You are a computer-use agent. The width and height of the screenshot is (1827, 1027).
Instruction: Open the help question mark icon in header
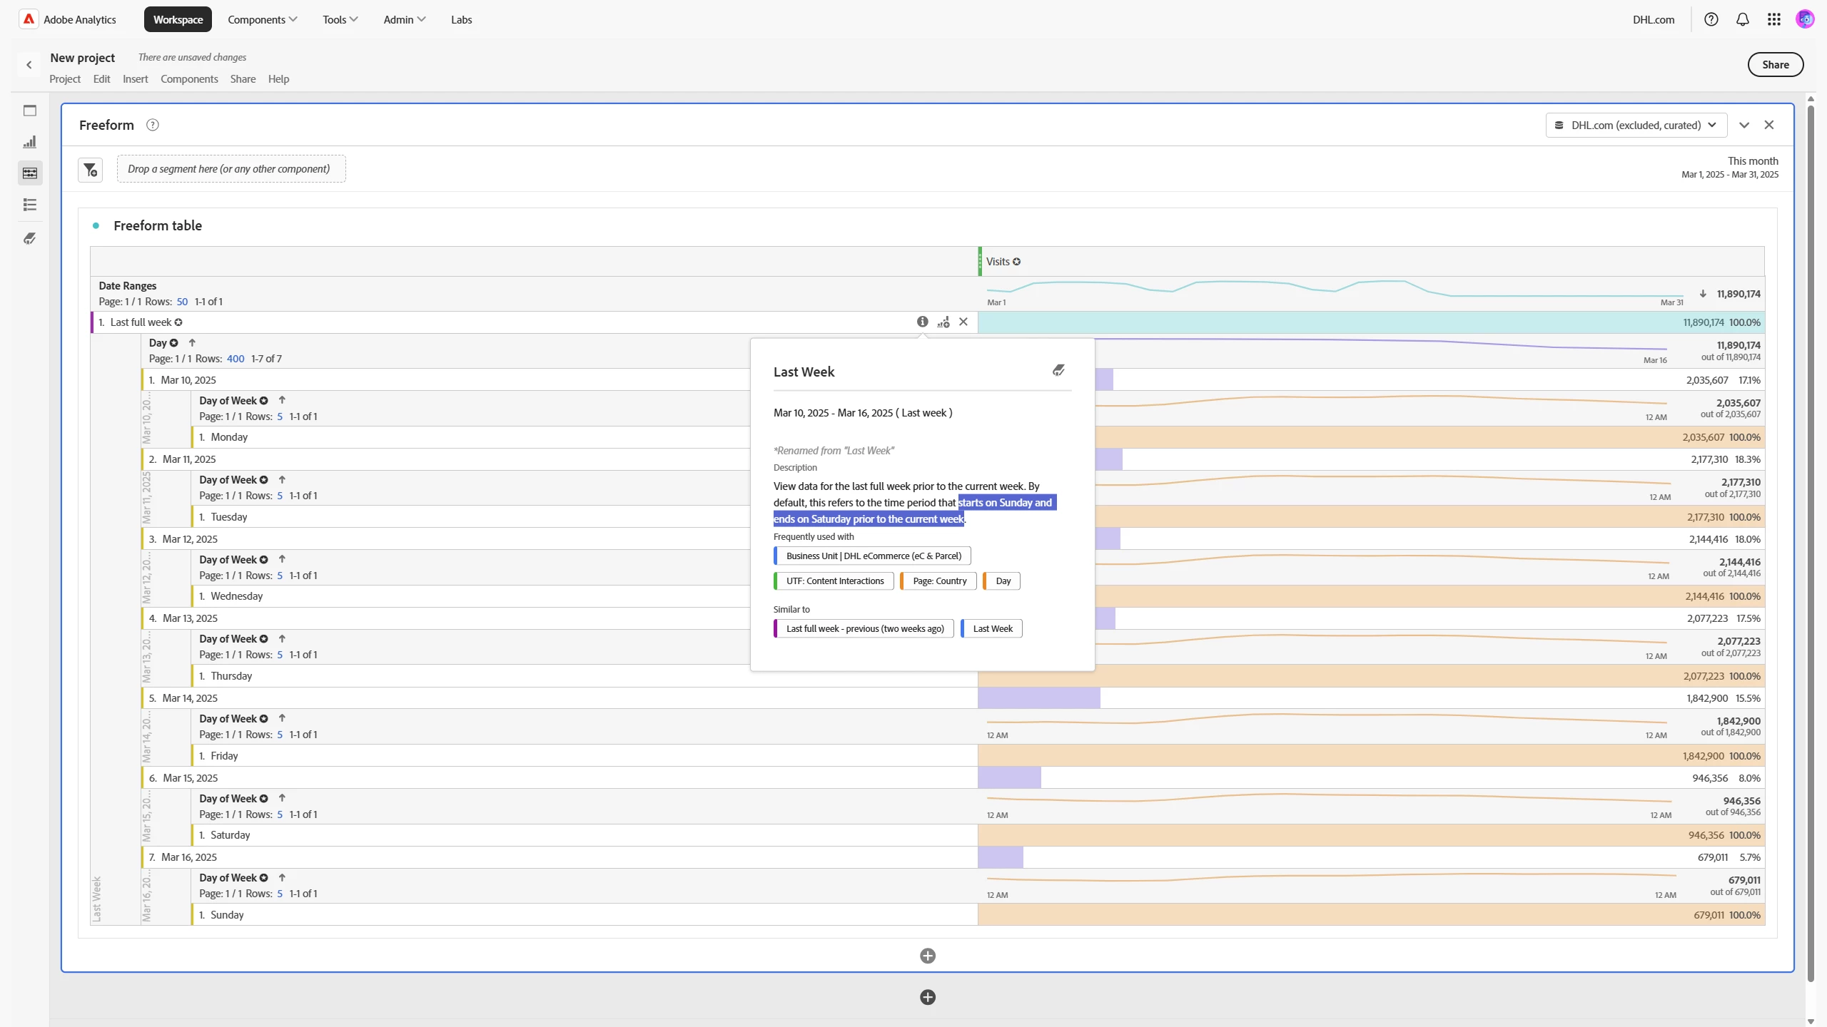1711,19
